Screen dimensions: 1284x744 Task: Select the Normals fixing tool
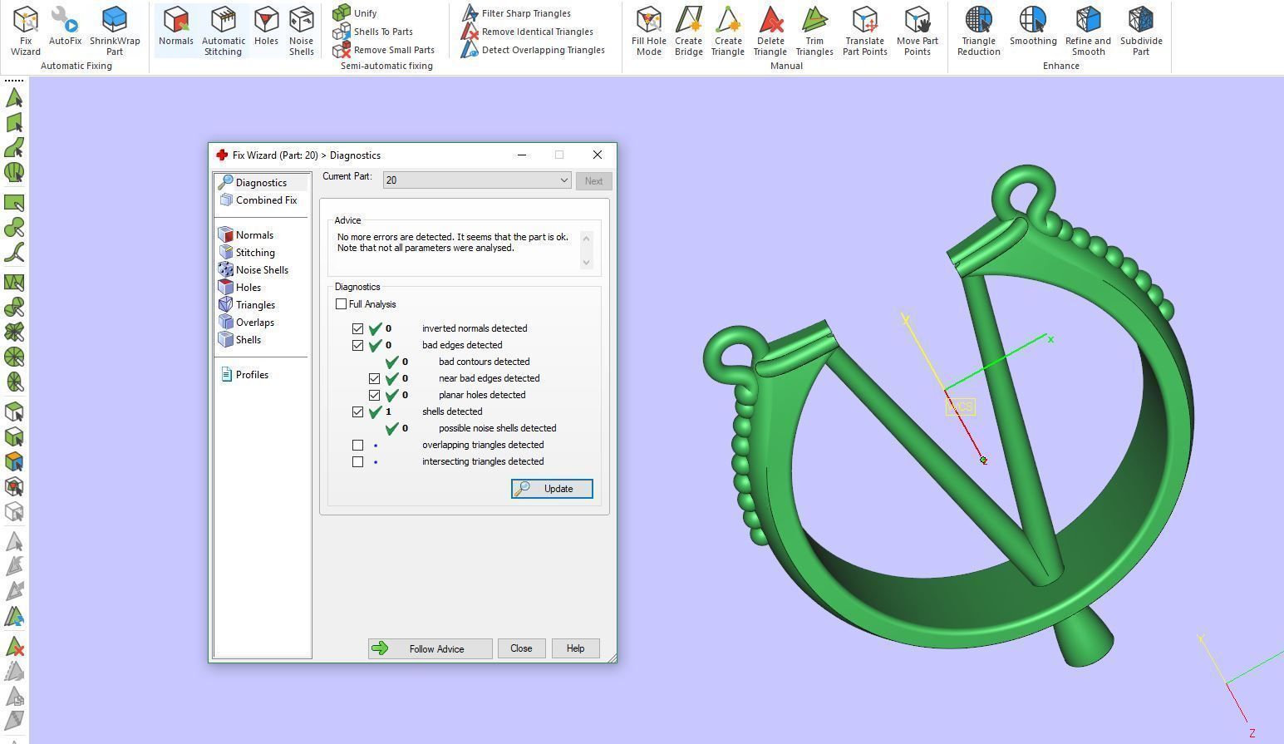(x=175, y=26)
